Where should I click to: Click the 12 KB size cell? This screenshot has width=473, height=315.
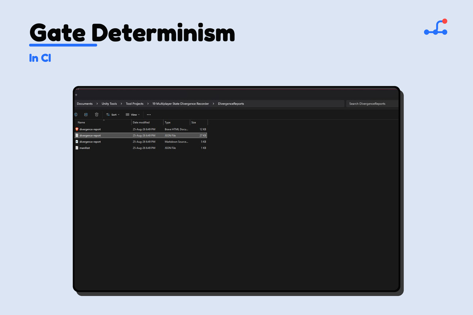pyautogui.click(x=203, y=129)
